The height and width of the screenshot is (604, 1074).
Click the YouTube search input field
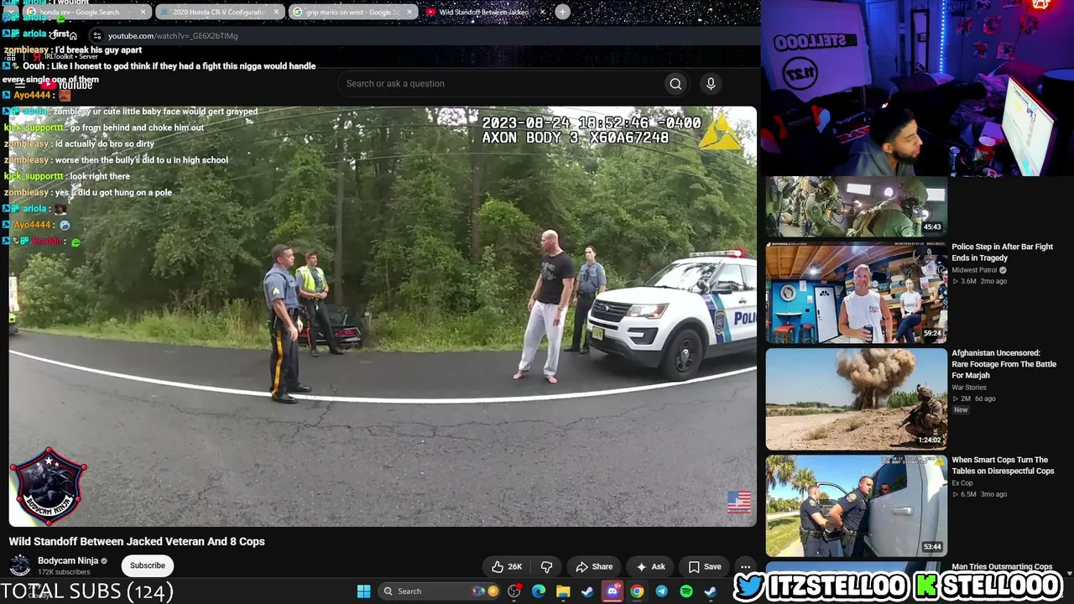[x=501, y=84]
